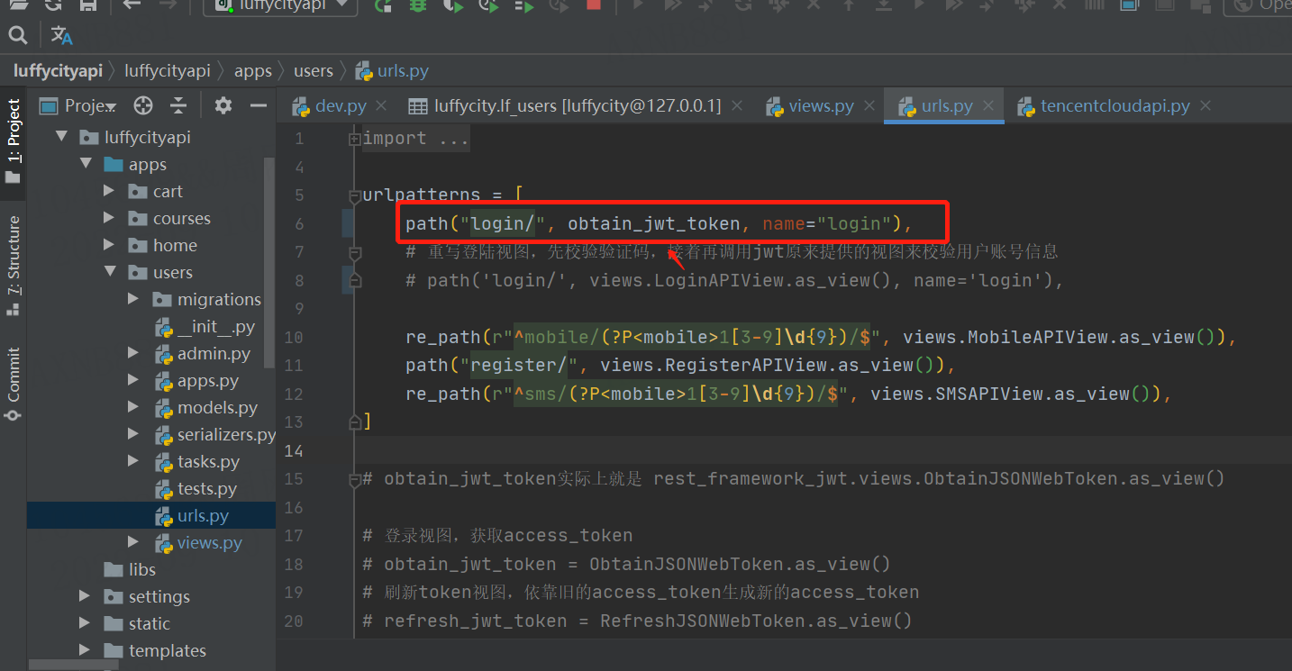Click the Project panel horizontal scrollbar
Screen dimensions: 1292x671
pos(73,665)
